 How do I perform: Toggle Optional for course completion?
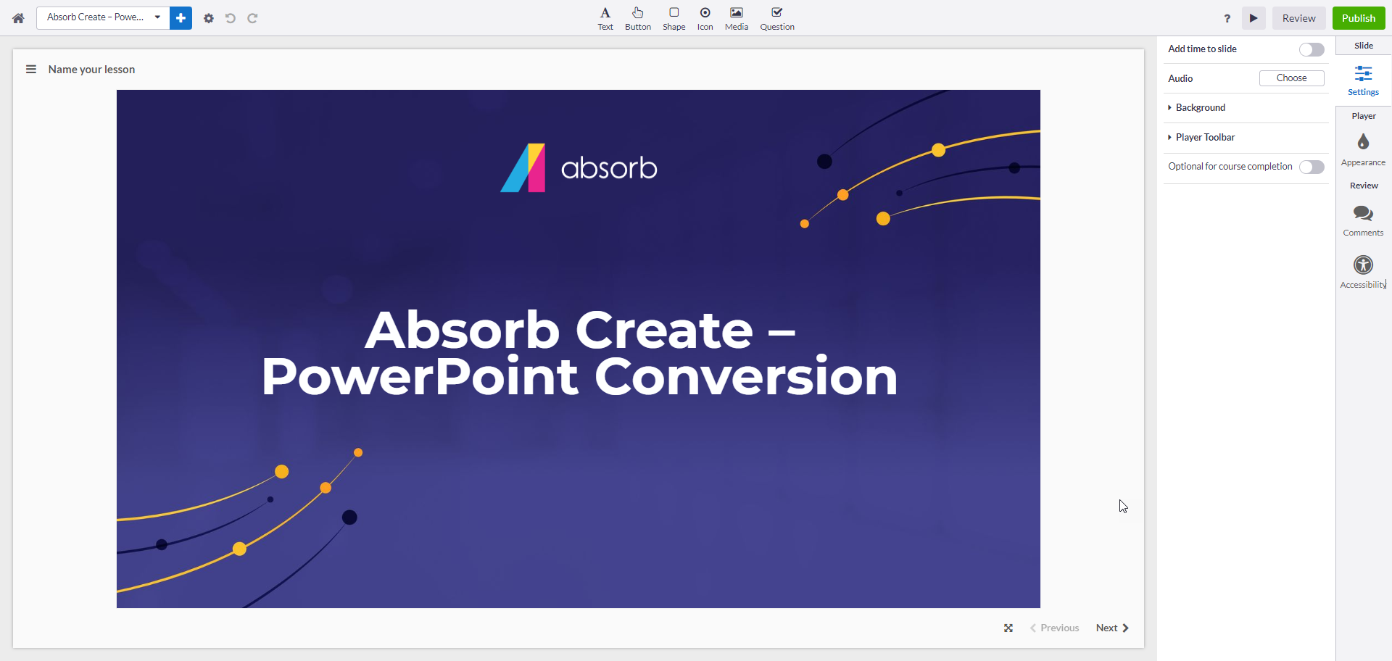click(1312, 167)
